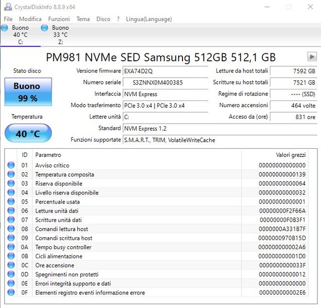321x308 pixels.
Task: Click the disk title PM981 NVMe SED Samsung 512GB
Action: tap(160, 57)
